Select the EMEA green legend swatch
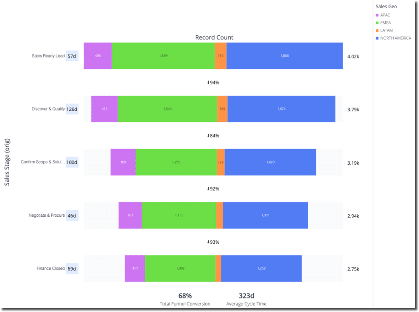This screenshot has width=419, height=312. 377,23
